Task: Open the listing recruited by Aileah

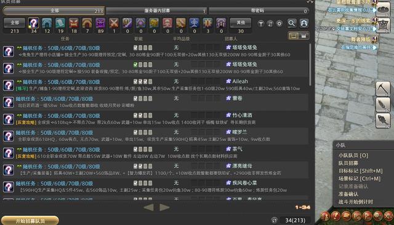Action: pos(155,85)
